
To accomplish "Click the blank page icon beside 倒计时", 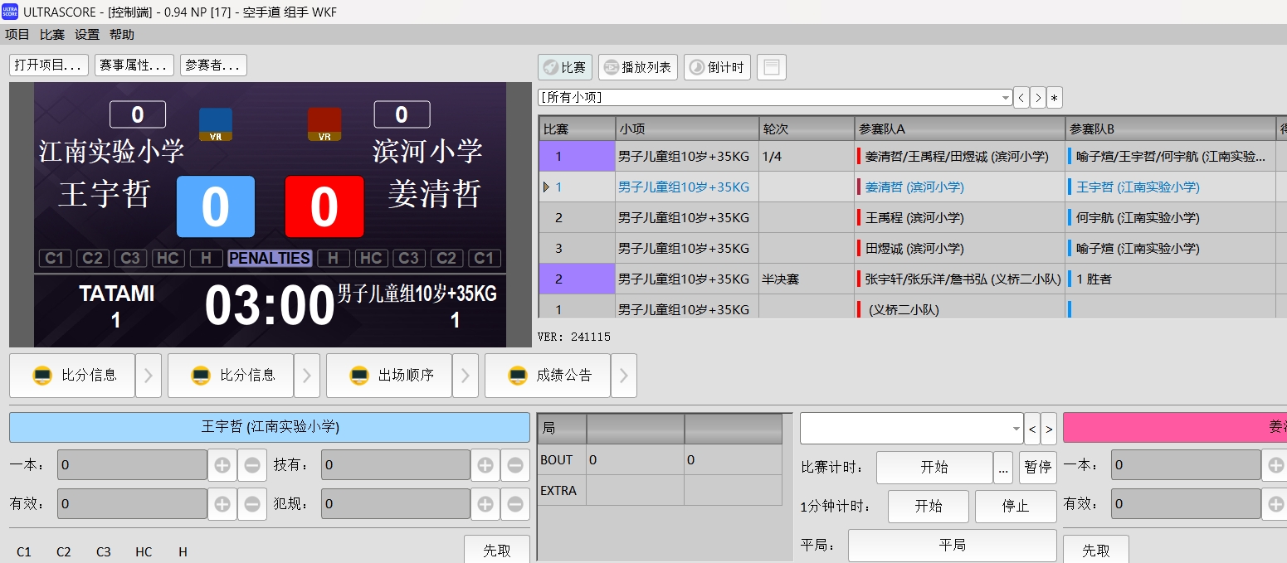I will [x=771, y=67].
